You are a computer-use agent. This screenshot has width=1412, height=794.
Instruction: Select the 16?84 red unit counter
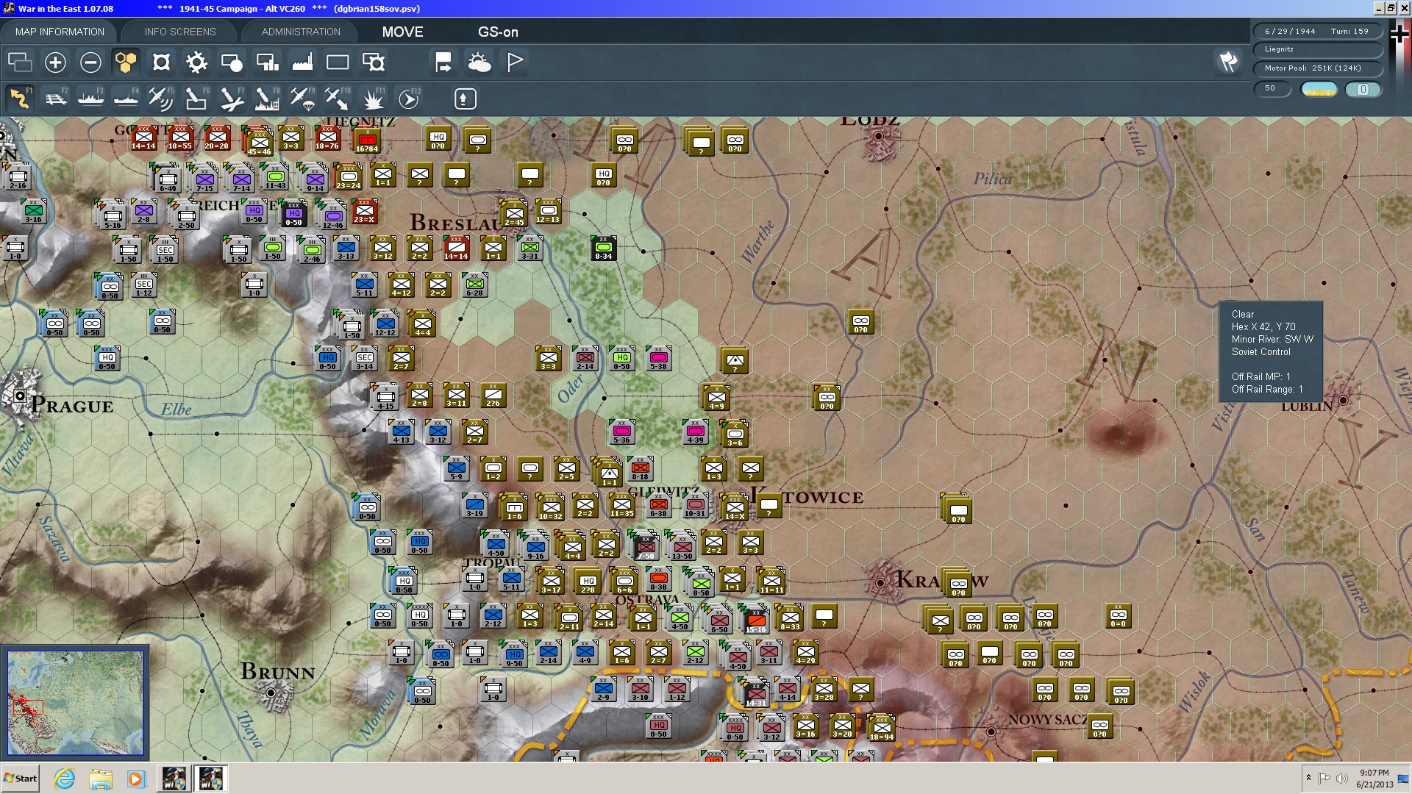click(367, 140)
